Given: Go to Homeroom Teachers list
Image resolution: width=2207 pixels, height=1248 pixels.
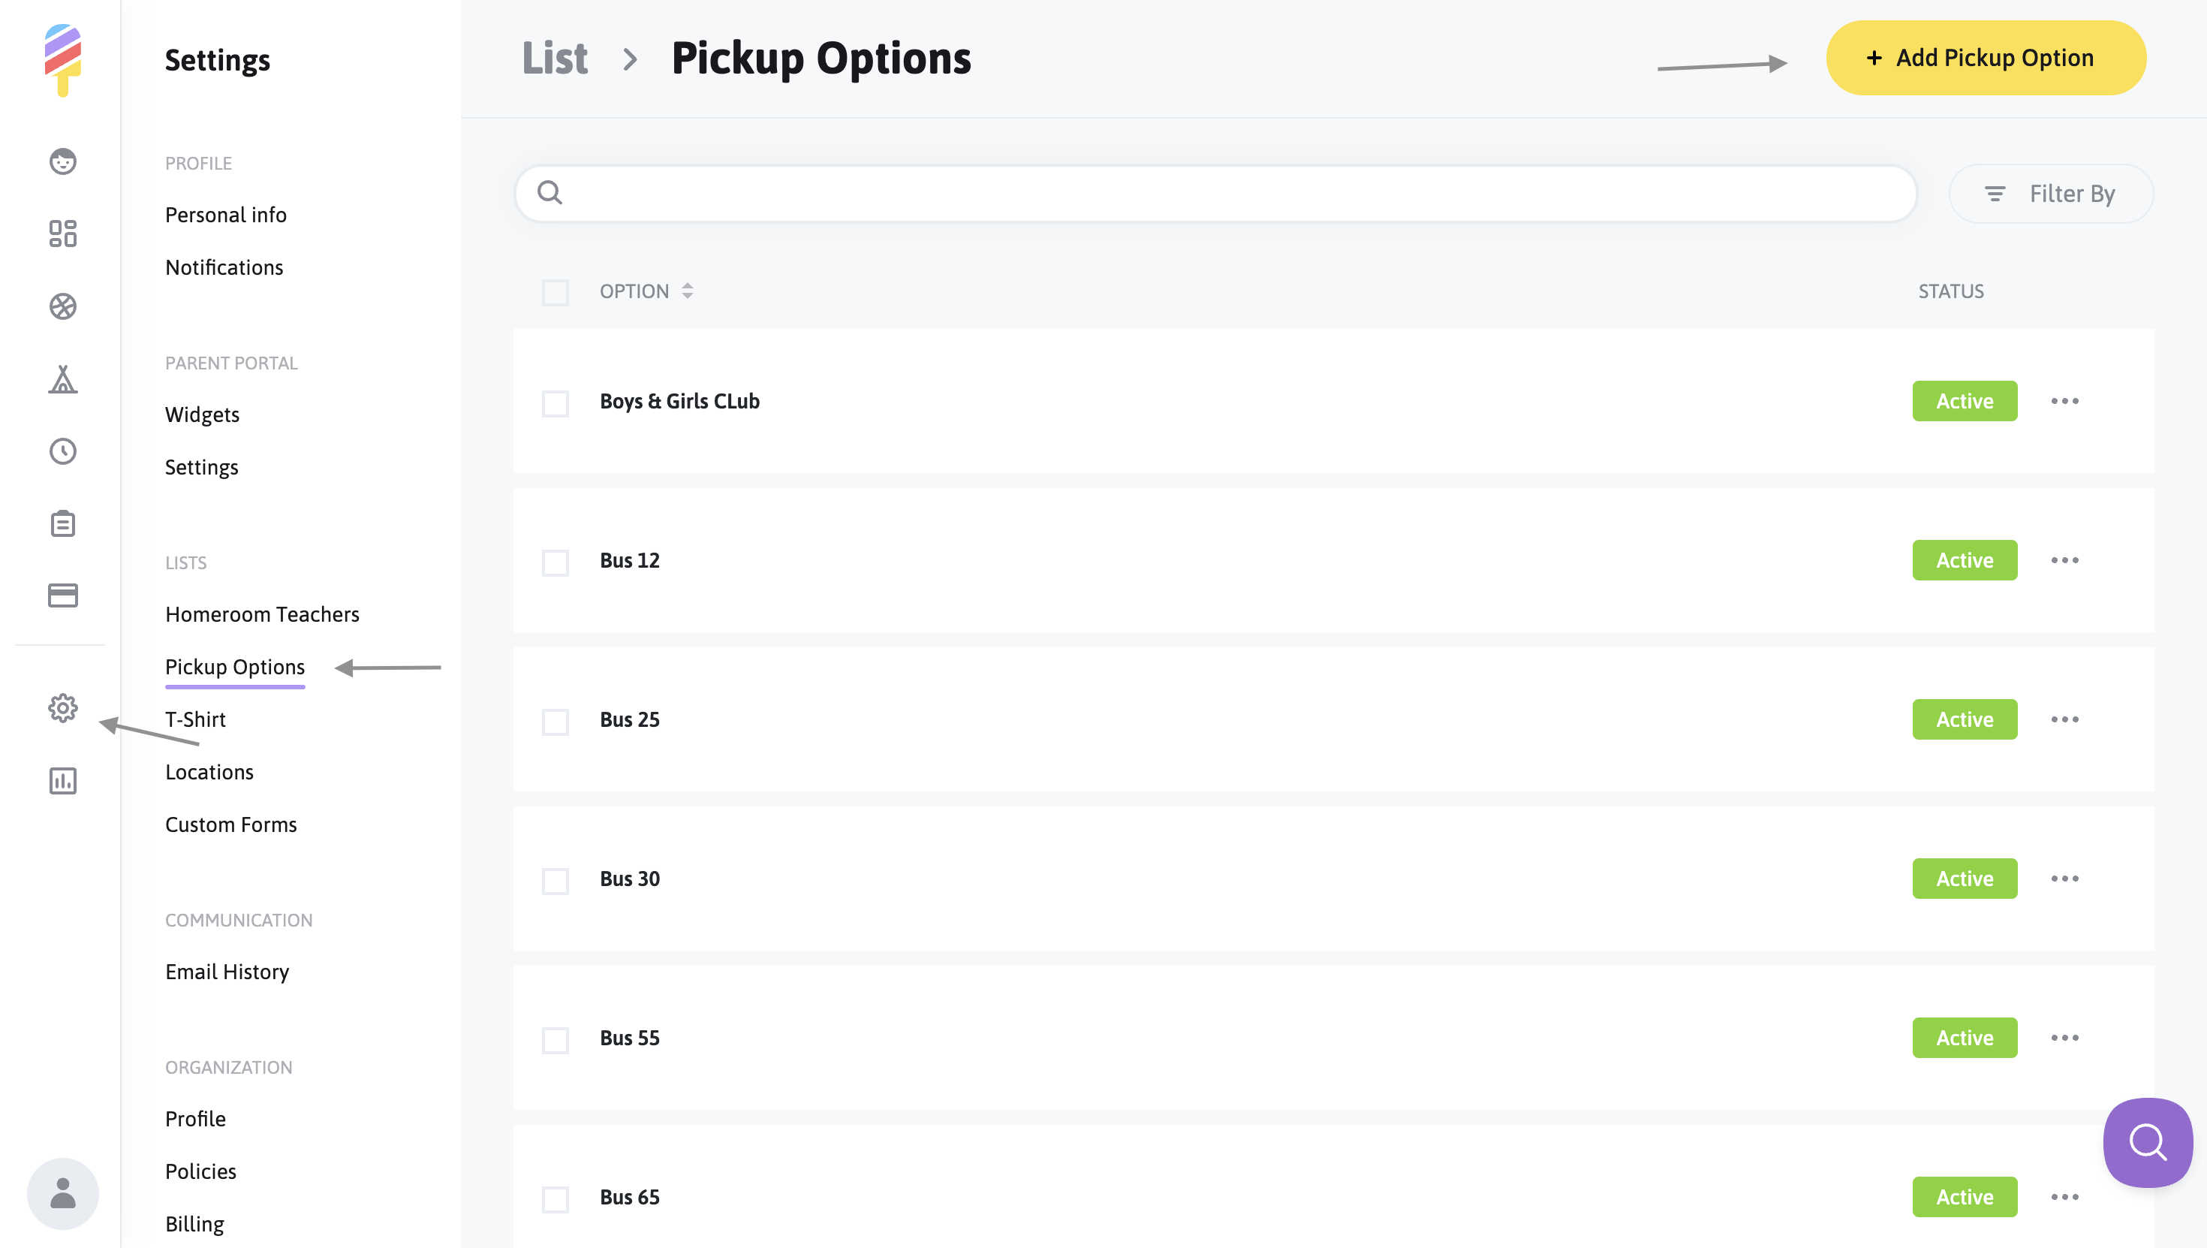Looking at the screenshot, I should [262, 613].
